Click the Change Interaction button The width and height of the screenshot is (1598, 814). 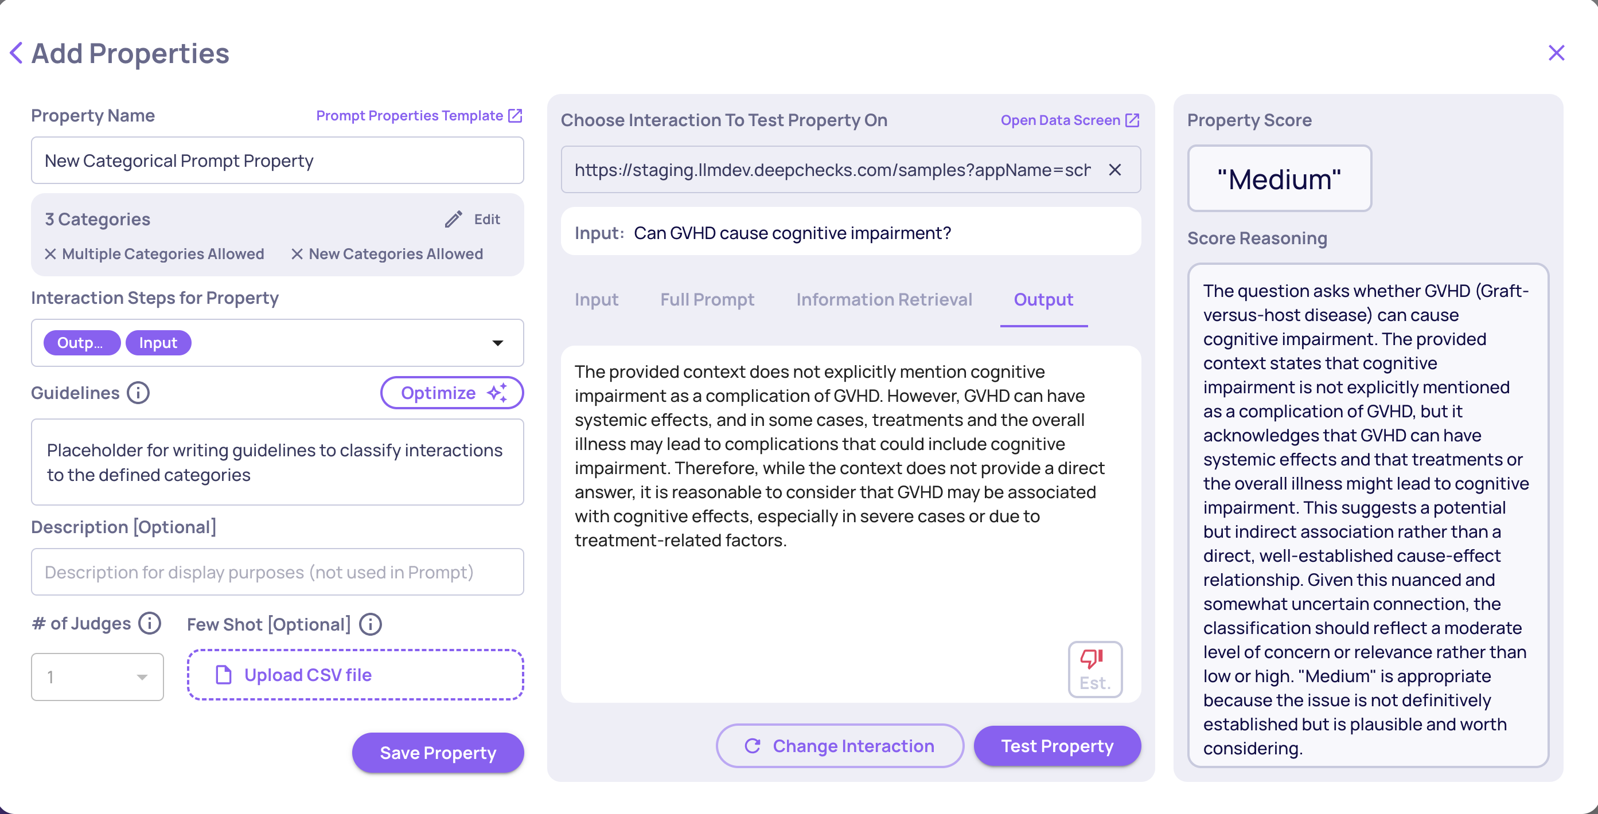(839, 746)
